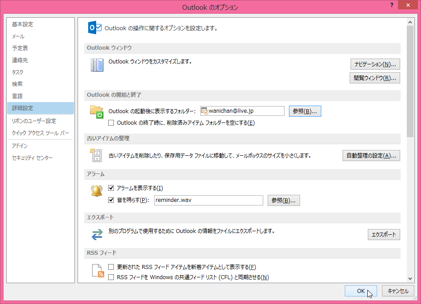The width and height of the screenshot is (421, 304).
Task: Uncheck 音を鳴らす checkbox
Action: 111,200
